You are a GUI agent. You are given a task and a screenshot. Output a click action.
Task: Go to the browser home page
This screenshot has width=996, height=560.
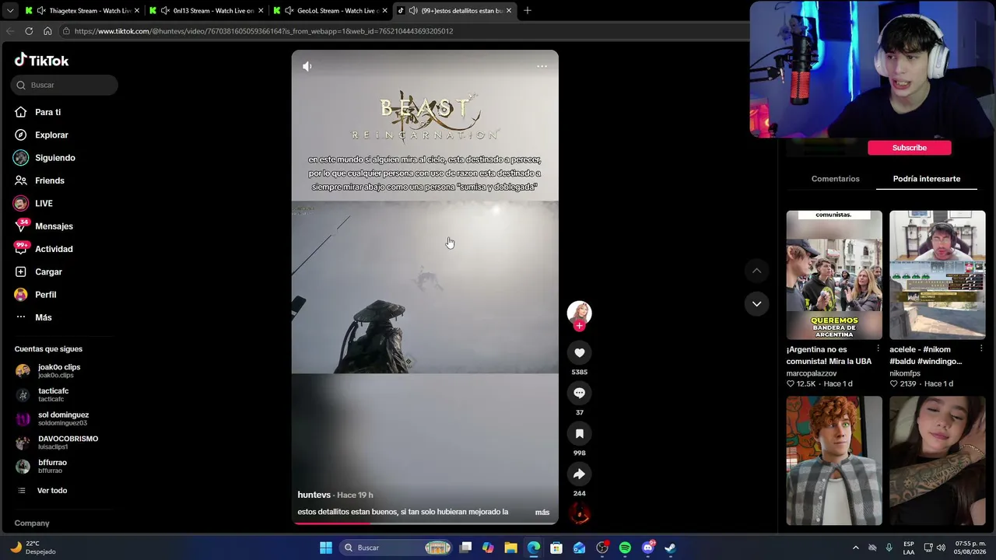click(47, 31)
